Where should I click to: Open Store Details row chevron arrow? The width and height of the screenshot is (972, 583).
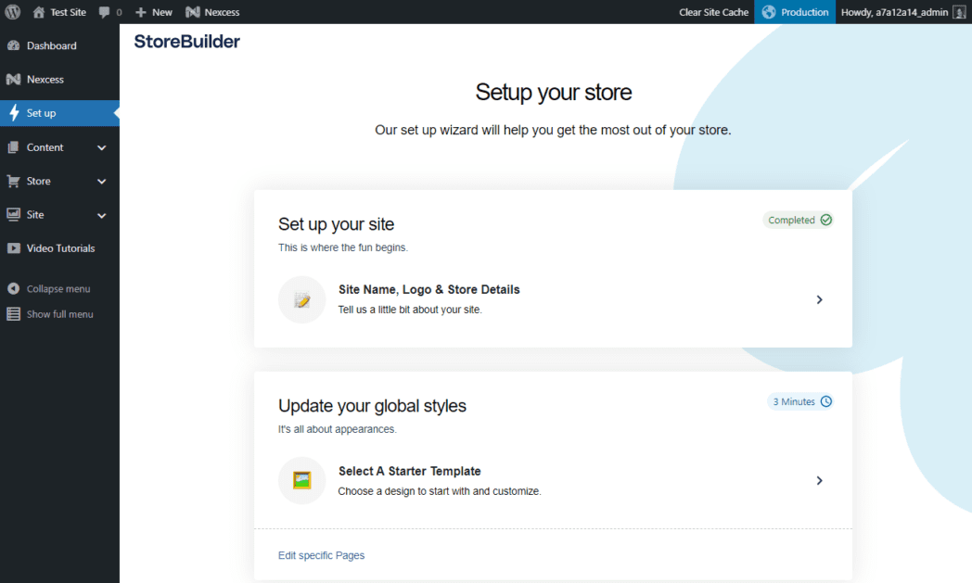pos(820,300)
